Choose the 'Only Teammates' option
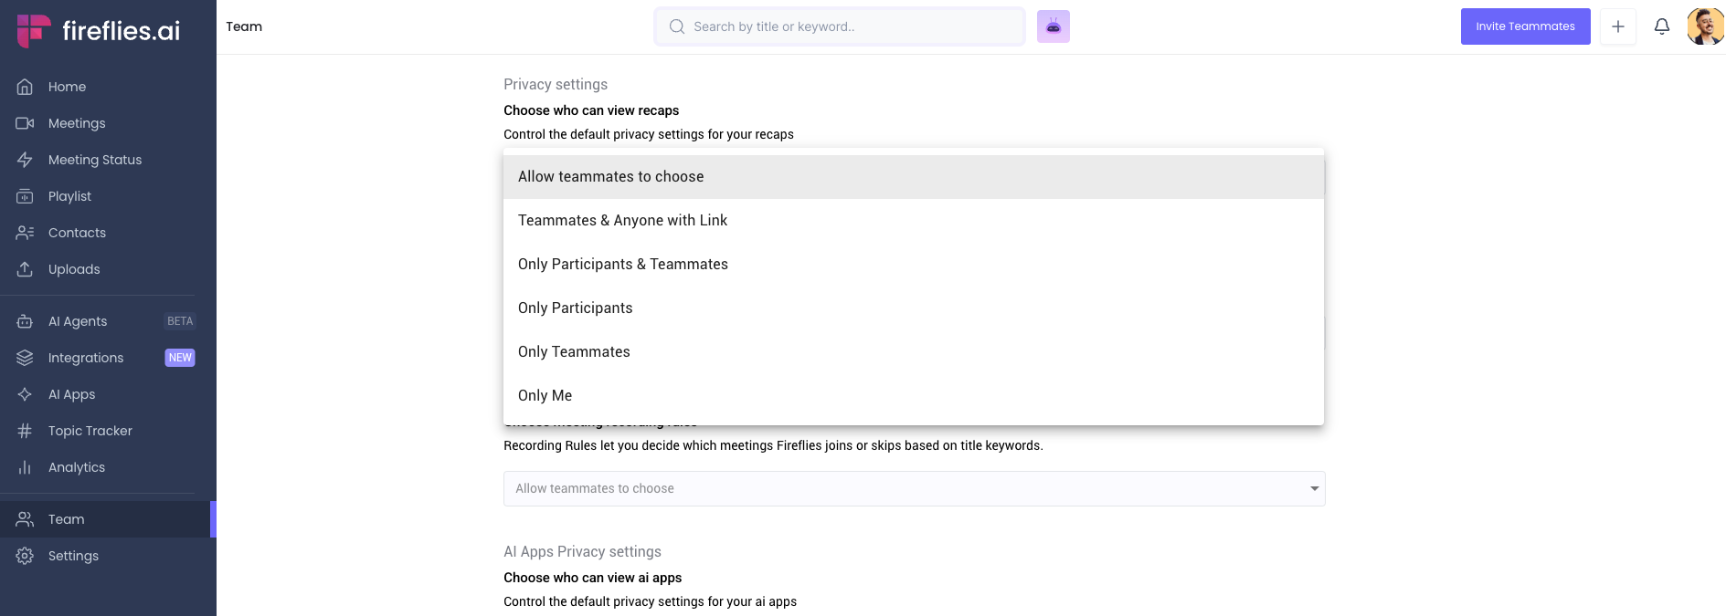 [914, 352]
